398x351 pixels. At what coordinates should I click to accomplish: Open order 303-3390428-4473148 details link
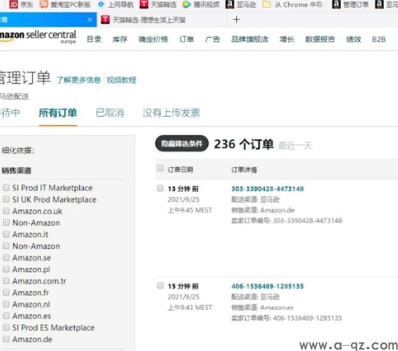267,189
